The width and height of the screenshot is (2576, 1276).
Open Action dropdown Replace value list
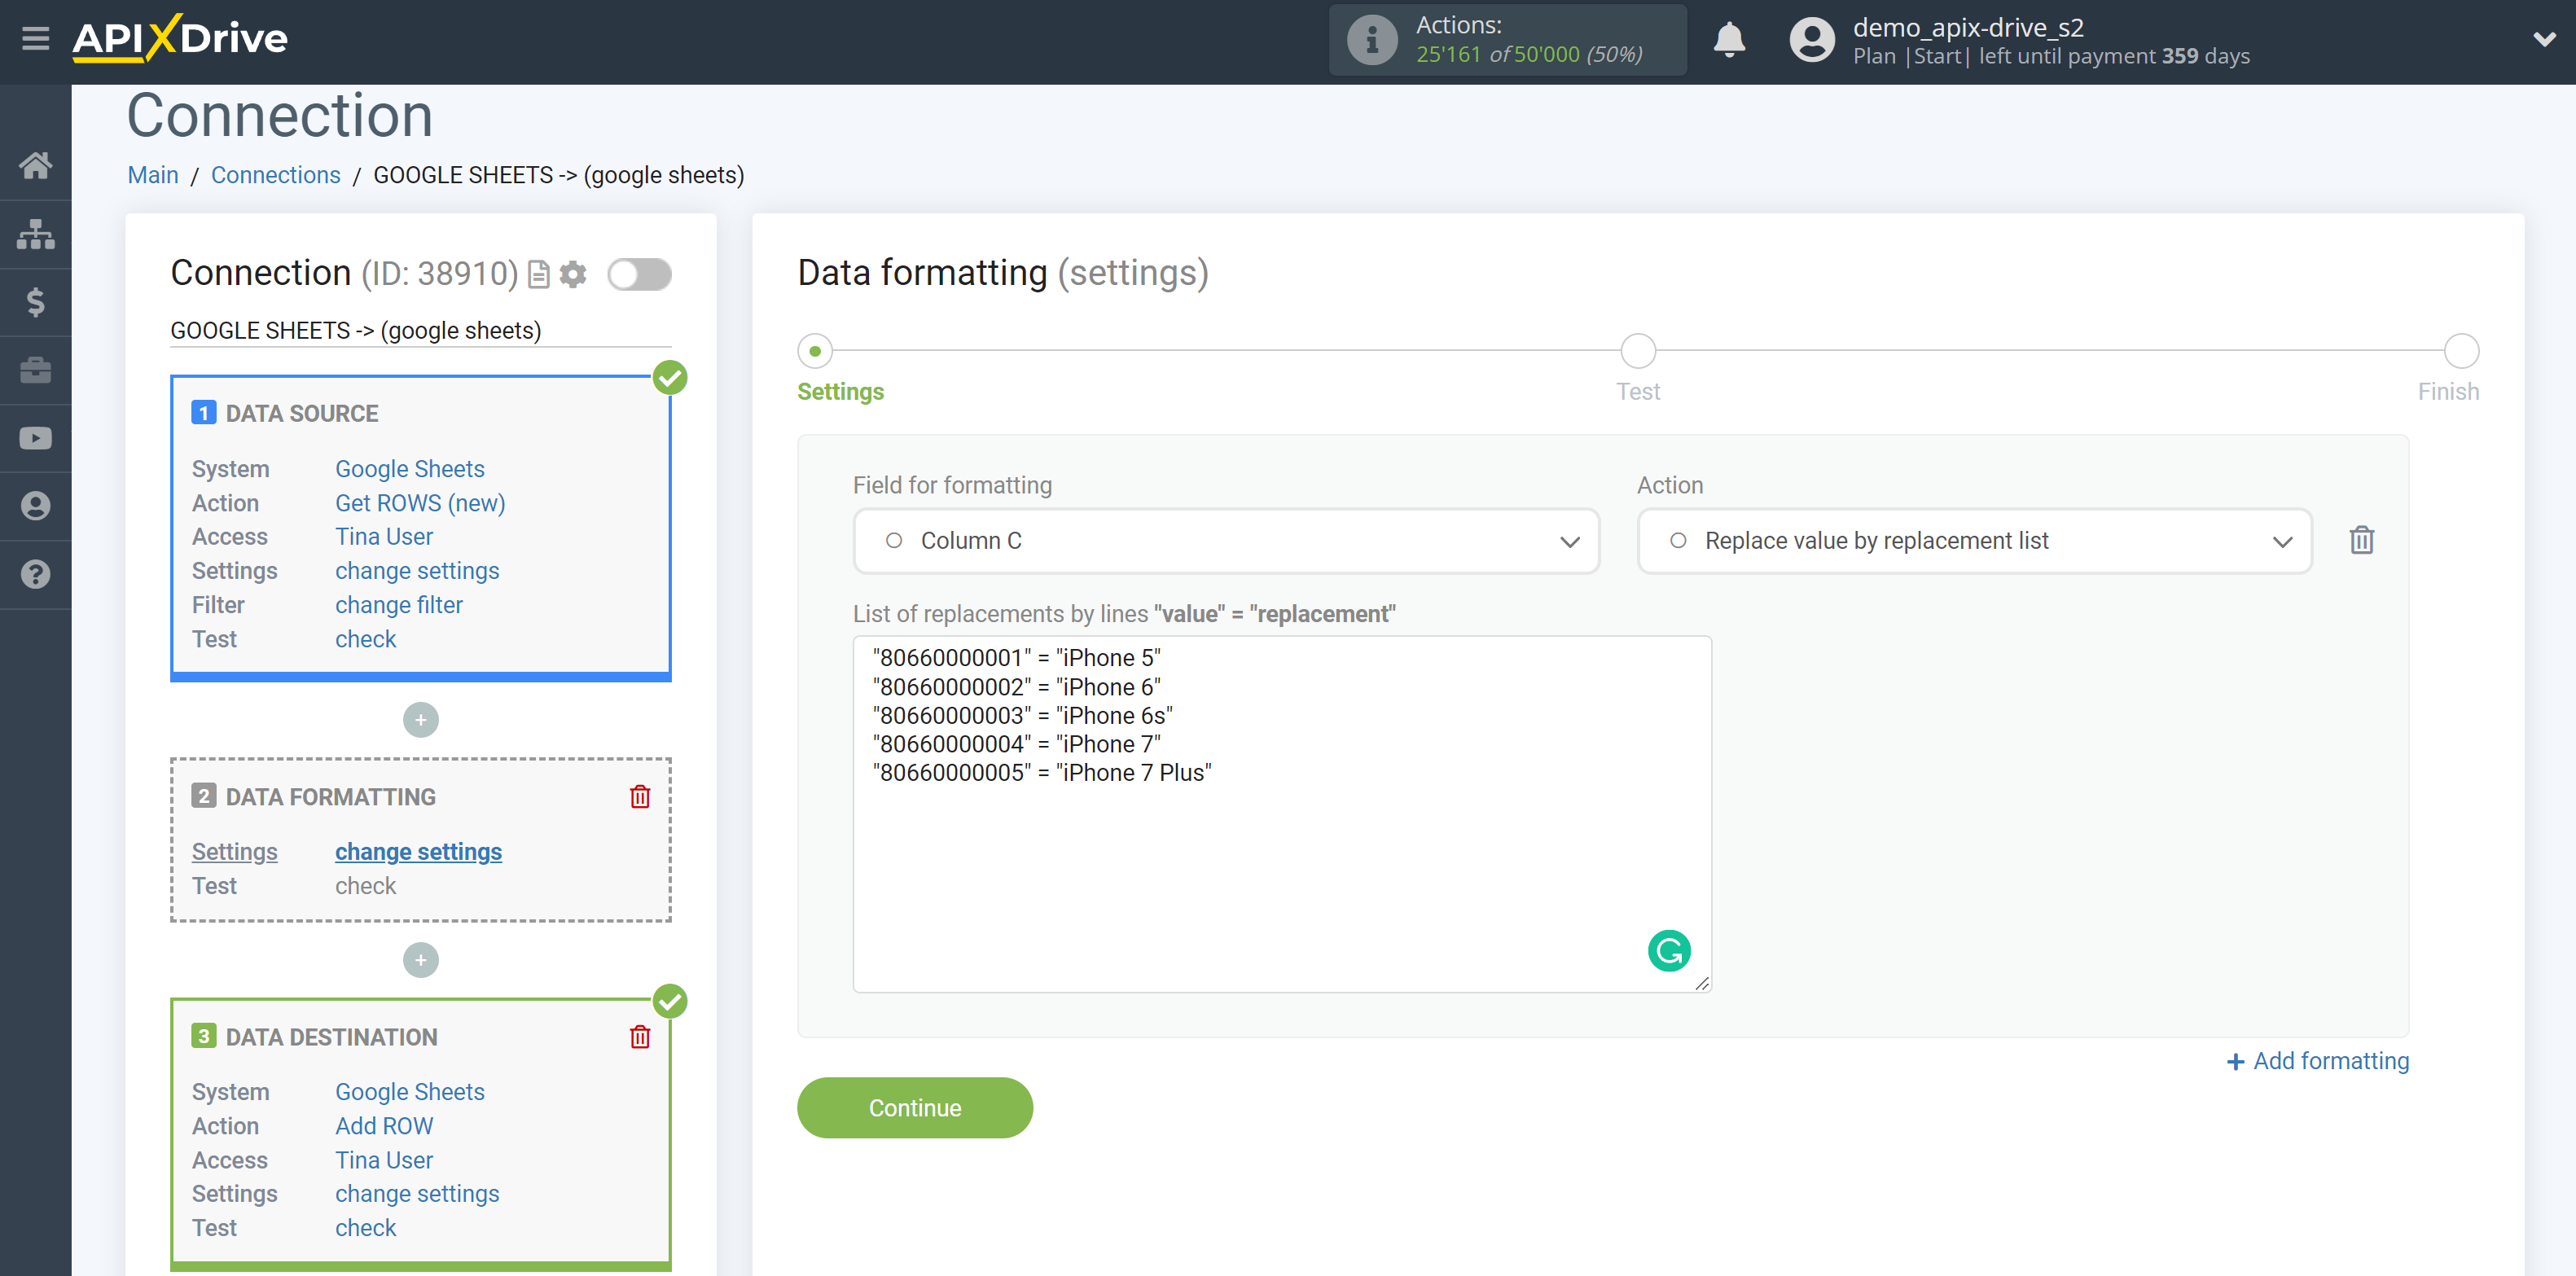pyautogui.click(x=1975, y=541)
